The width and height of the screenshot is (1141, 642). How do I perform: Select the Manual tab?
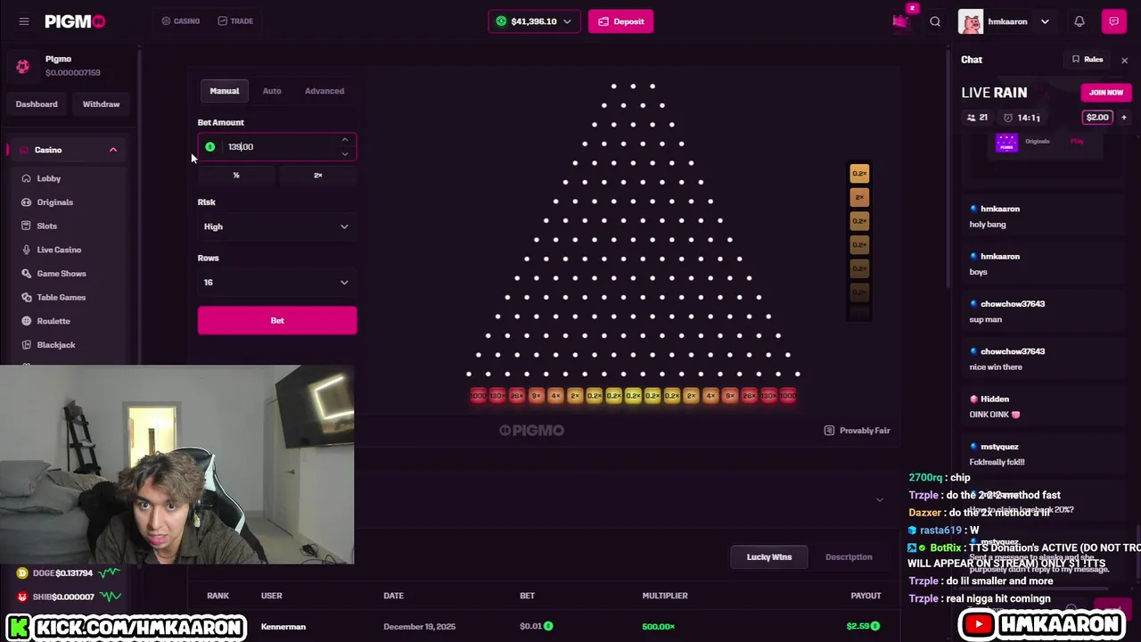(225, 91)
